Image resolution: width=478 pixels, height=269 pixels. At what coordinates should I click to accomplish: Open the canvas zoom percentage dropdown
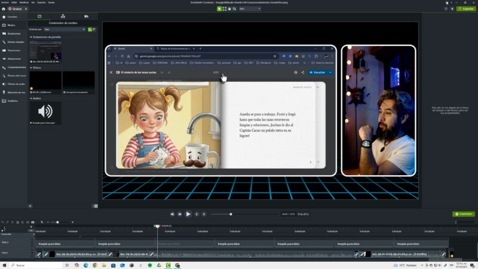250,9
